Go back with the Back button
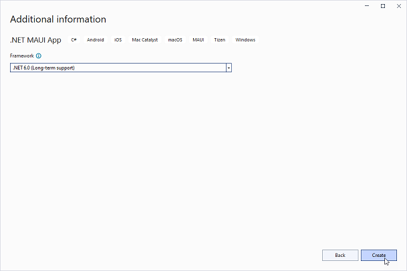Viewport: 407px width, 271px height. (x=340, y=255)
